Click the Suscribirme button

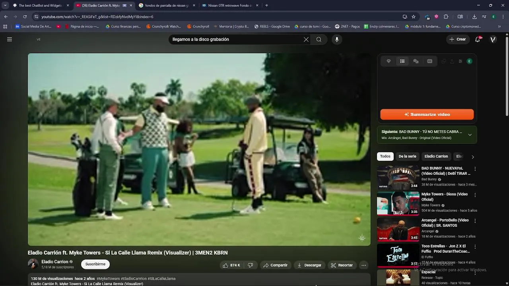pos(95,264)
